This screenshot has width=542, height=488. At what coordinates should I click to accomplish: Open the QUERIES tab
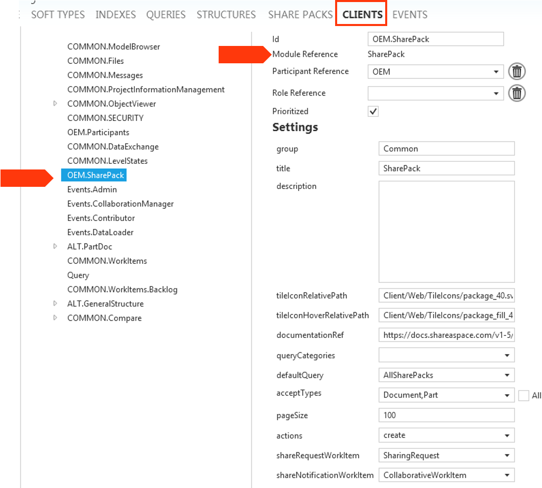coord(166,15)
